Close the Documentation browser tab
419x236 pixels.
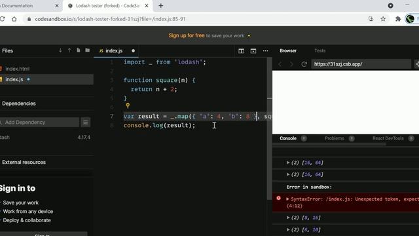(x=57, y=6)
